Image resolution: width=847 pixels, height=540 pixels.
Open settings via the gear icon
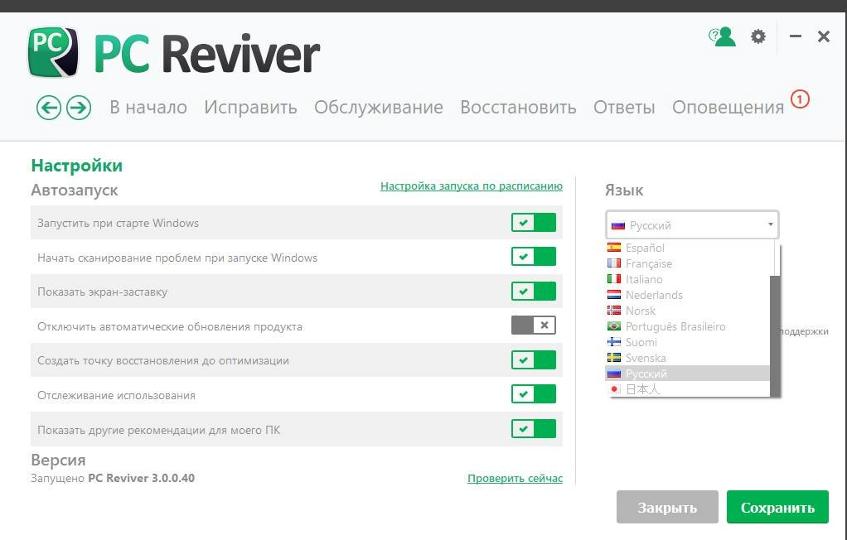tap(758, 36)
